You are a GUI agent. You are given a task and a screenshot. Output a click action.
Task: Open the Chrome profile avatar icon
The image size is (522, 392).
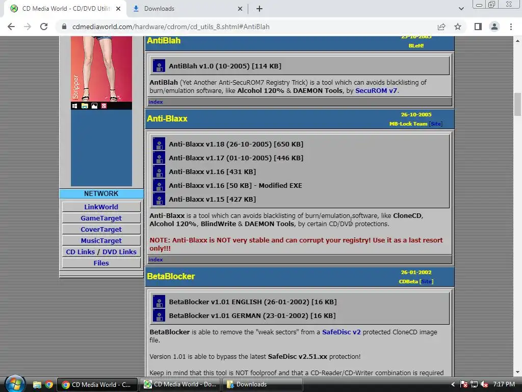pos(494,27)
